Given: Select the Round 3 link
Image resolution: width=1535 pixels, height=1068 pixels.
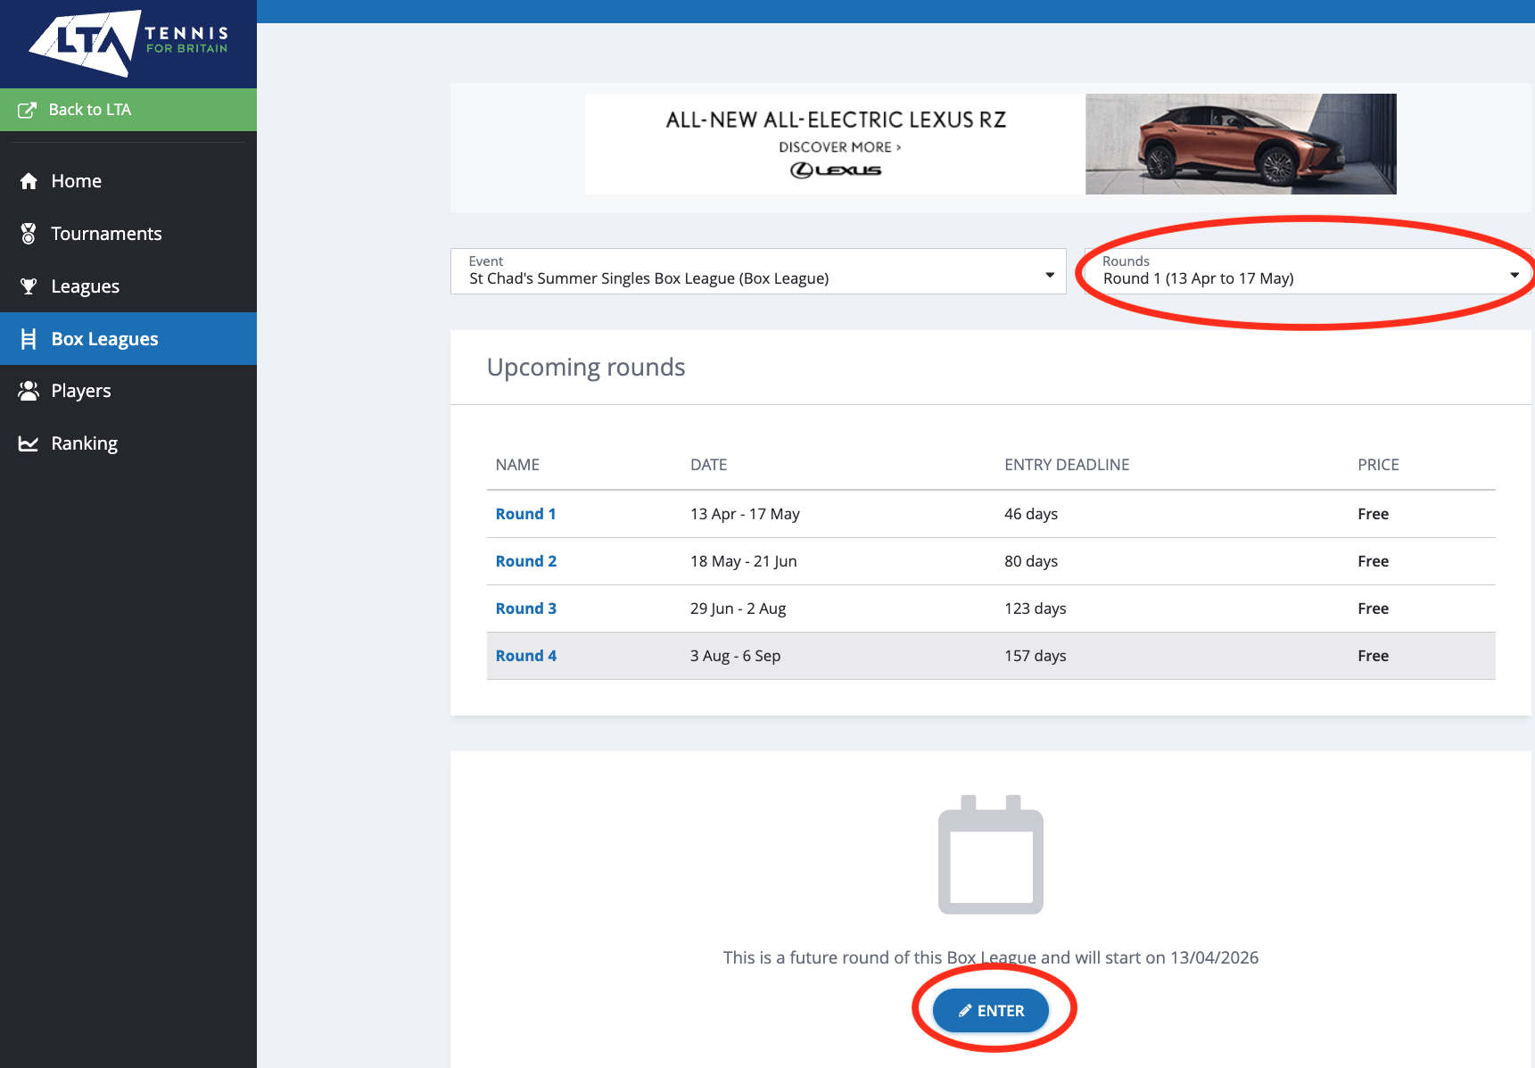Looking at the screenshot, I should (525, 609).
